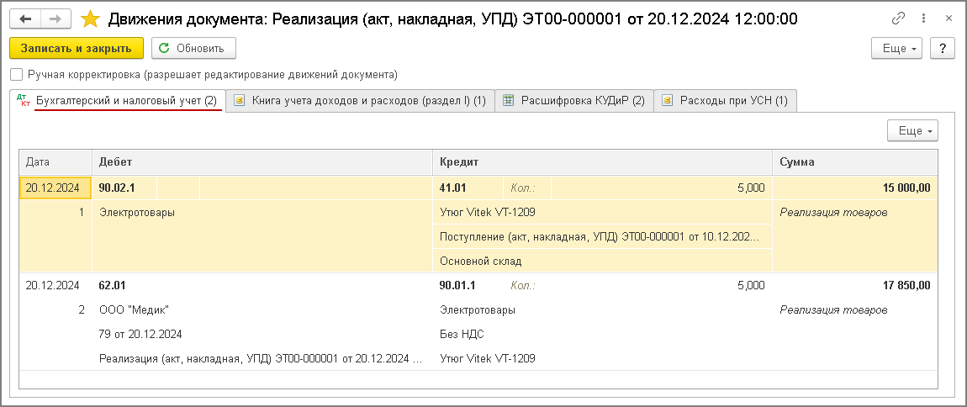Select the 62.01 debit account row
967x407 pixels.
coord(112,285)
